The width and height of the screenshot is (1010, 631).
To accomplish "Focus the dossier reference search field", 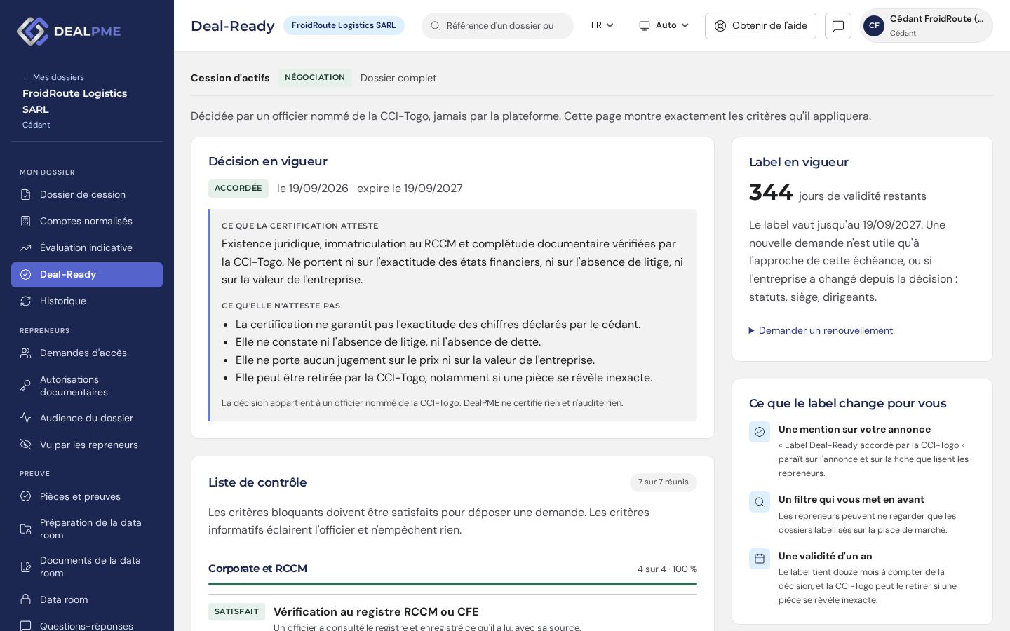I will [x=497, y=26].
